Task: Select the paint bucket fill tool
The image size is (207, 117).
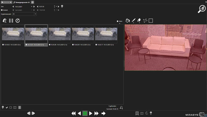Action: 127,20
